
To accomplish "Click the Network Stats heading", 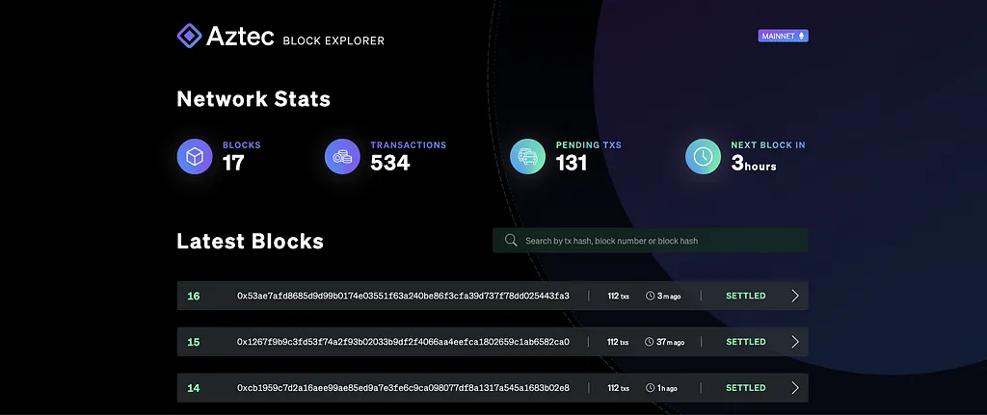I will coord(253,99).
